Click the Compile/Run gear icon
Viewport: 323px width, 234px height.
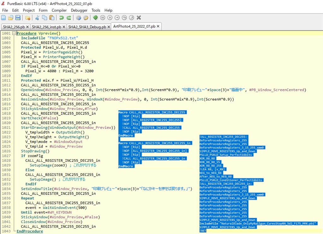[78, 18]
